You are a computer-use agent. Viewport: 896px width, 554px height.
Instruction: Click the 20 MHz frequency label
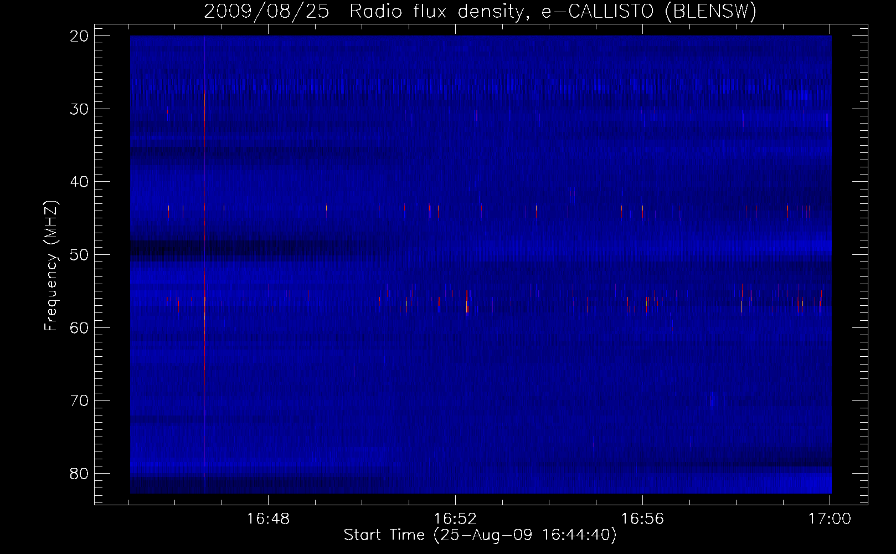coord(80,36)
